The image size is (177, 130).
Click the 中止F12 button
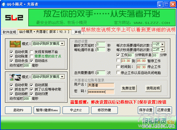[x=76, y=110]
